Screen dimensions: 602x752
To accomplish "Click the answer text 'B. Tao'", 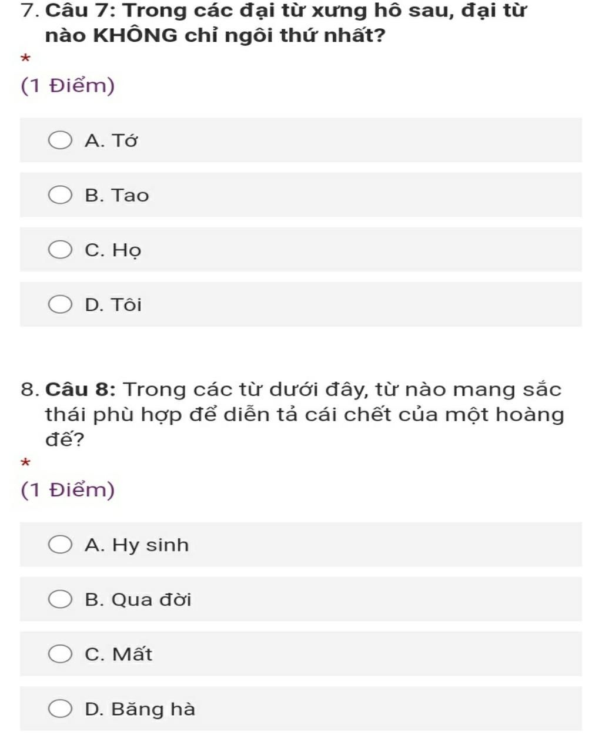I will pos(116,196).
